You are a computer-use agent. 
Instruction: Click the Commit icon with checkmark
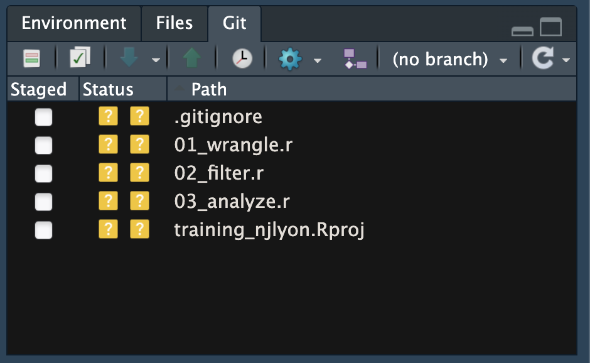click(x=80, y=58)
